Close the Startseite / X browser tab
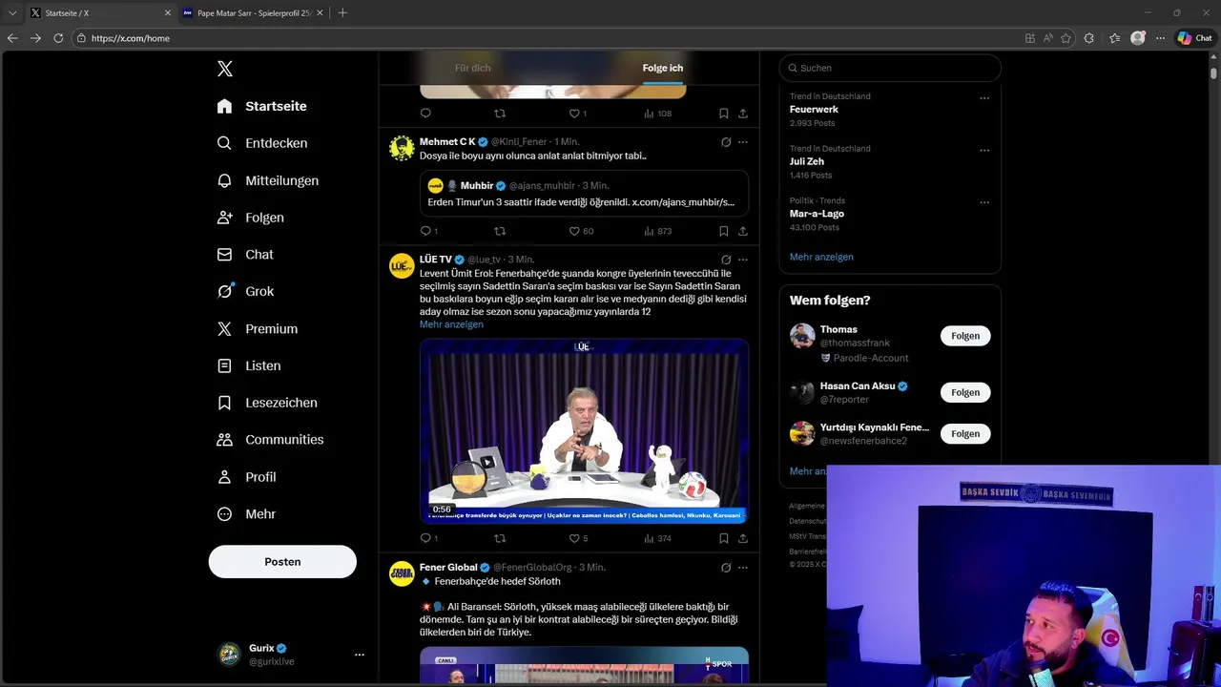 [x=168, y=13]
